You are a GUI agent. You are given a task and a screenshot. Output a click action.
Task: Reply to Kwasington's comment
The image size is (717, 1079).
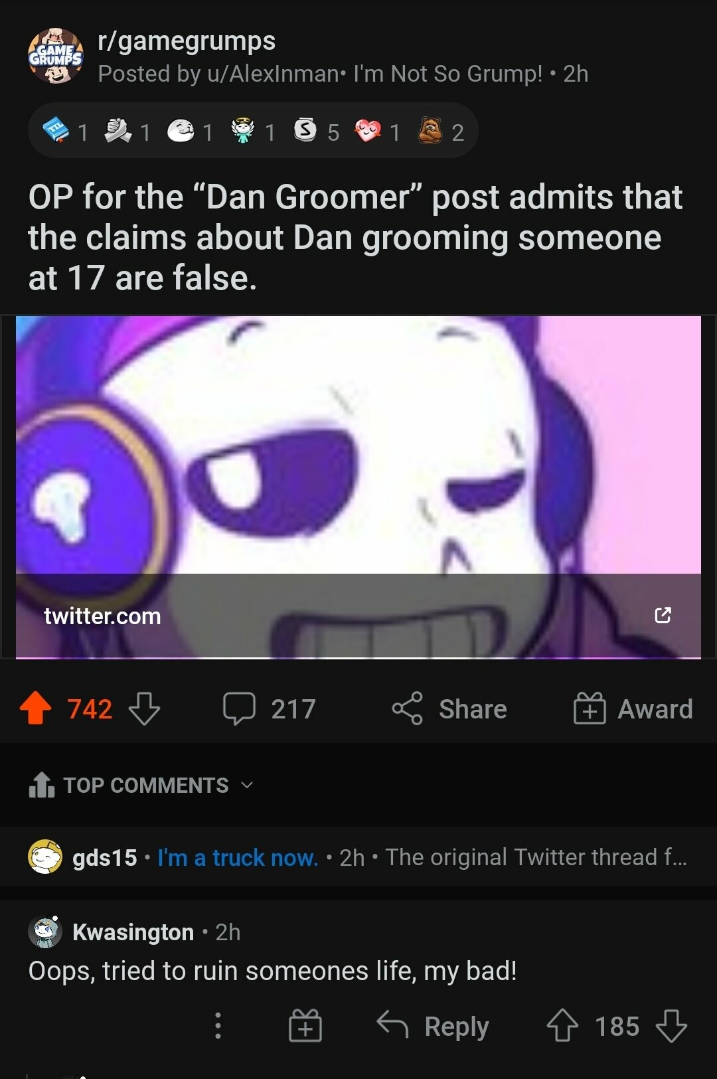click(x=433, y=1026)
